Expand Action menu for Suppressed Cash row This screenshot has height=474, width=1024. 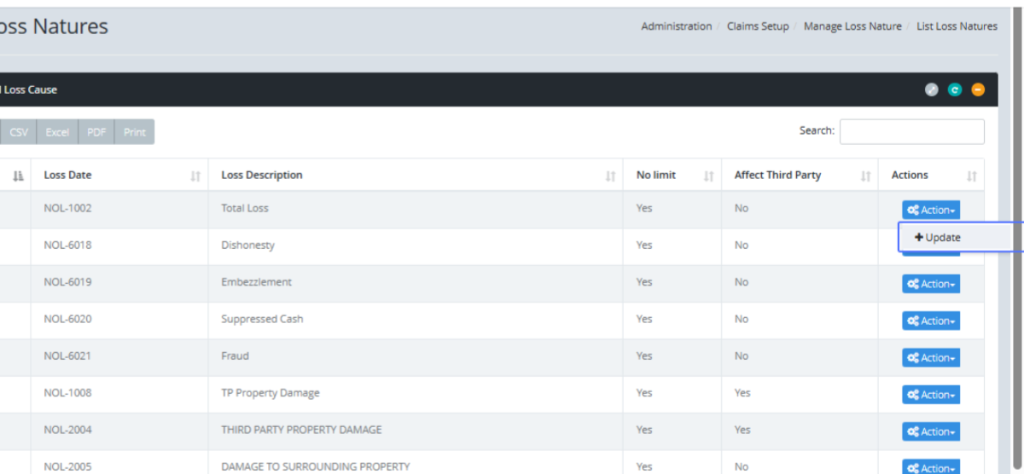pyautogui.click(x=931, y=321)
